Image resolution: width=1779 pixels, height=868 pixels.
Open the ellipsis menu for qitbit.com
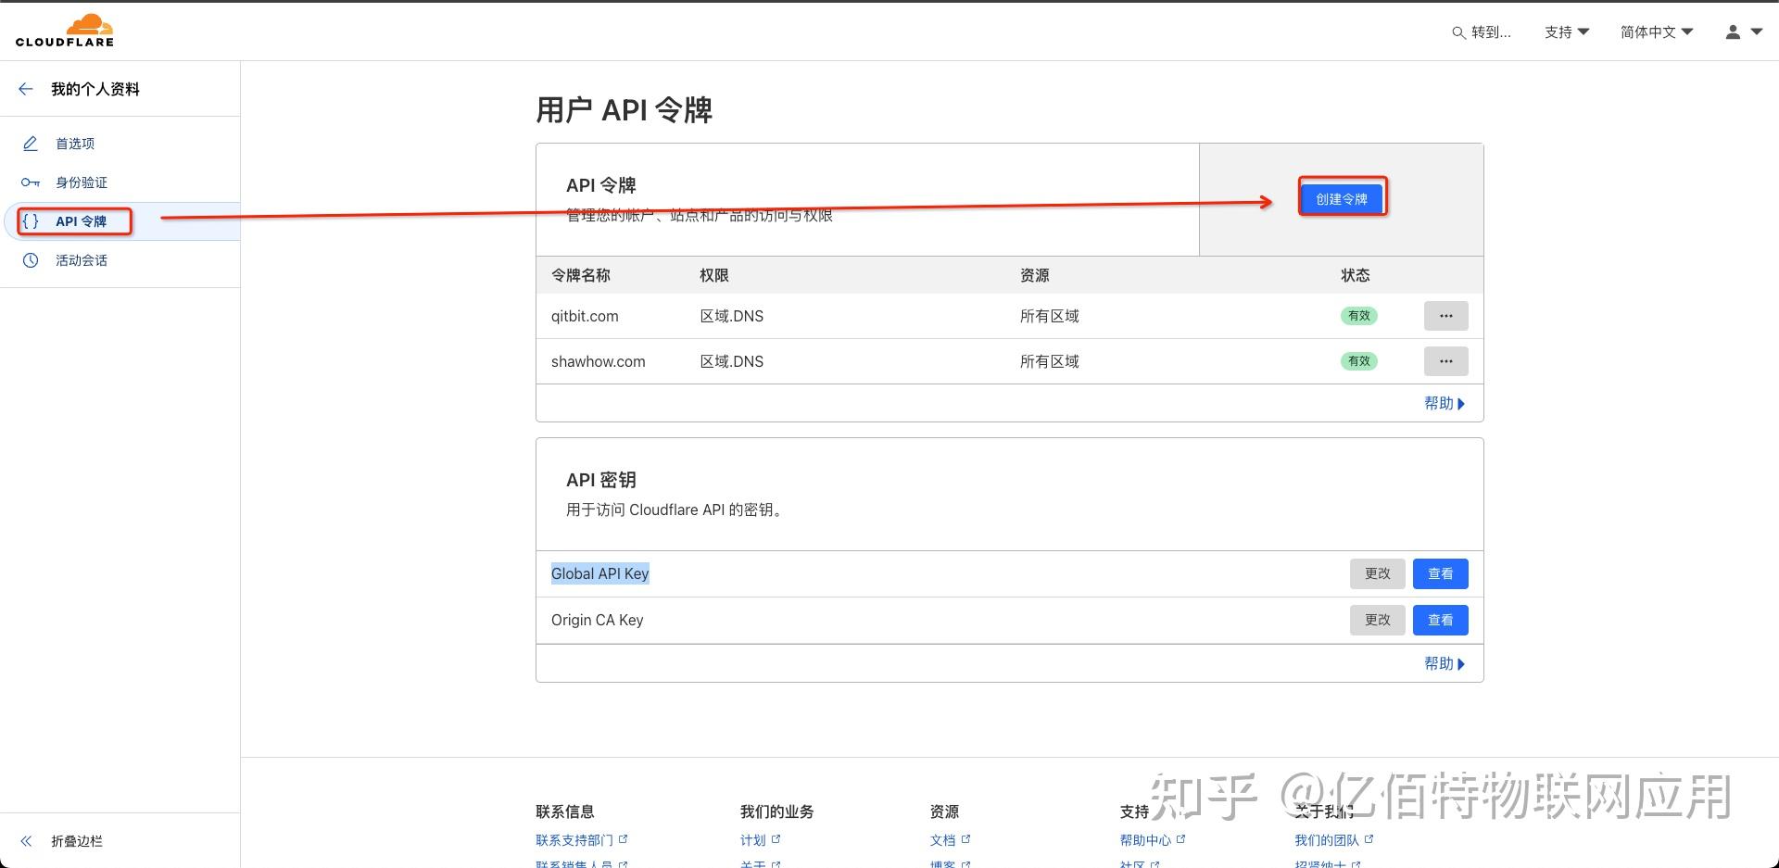(x=1445, y=316)
